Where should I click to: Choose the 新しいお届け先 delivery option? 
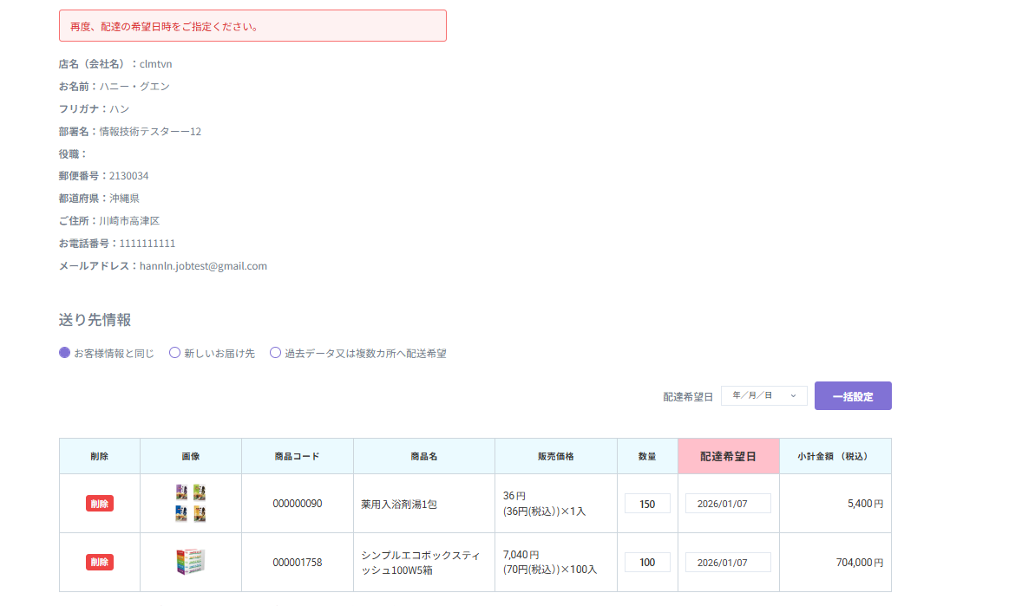175,353
